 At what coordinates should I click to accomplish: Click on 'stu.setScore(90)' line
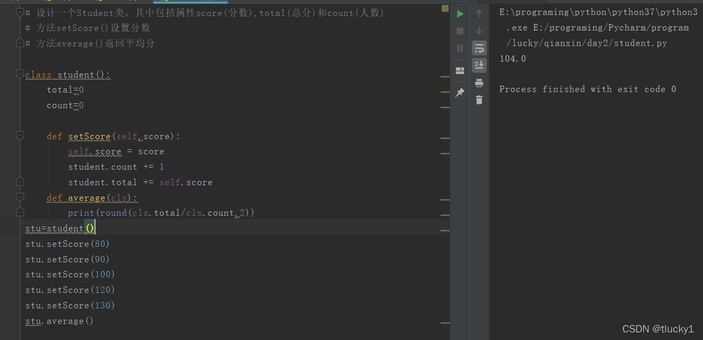point(68,260)
